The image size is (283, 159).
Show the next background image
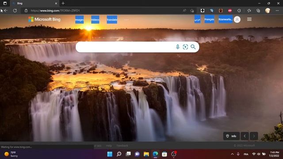(254, 136)
